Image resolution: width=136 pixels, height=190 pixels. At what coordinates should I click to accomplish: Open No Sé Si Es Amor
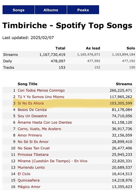coord(33,142)
